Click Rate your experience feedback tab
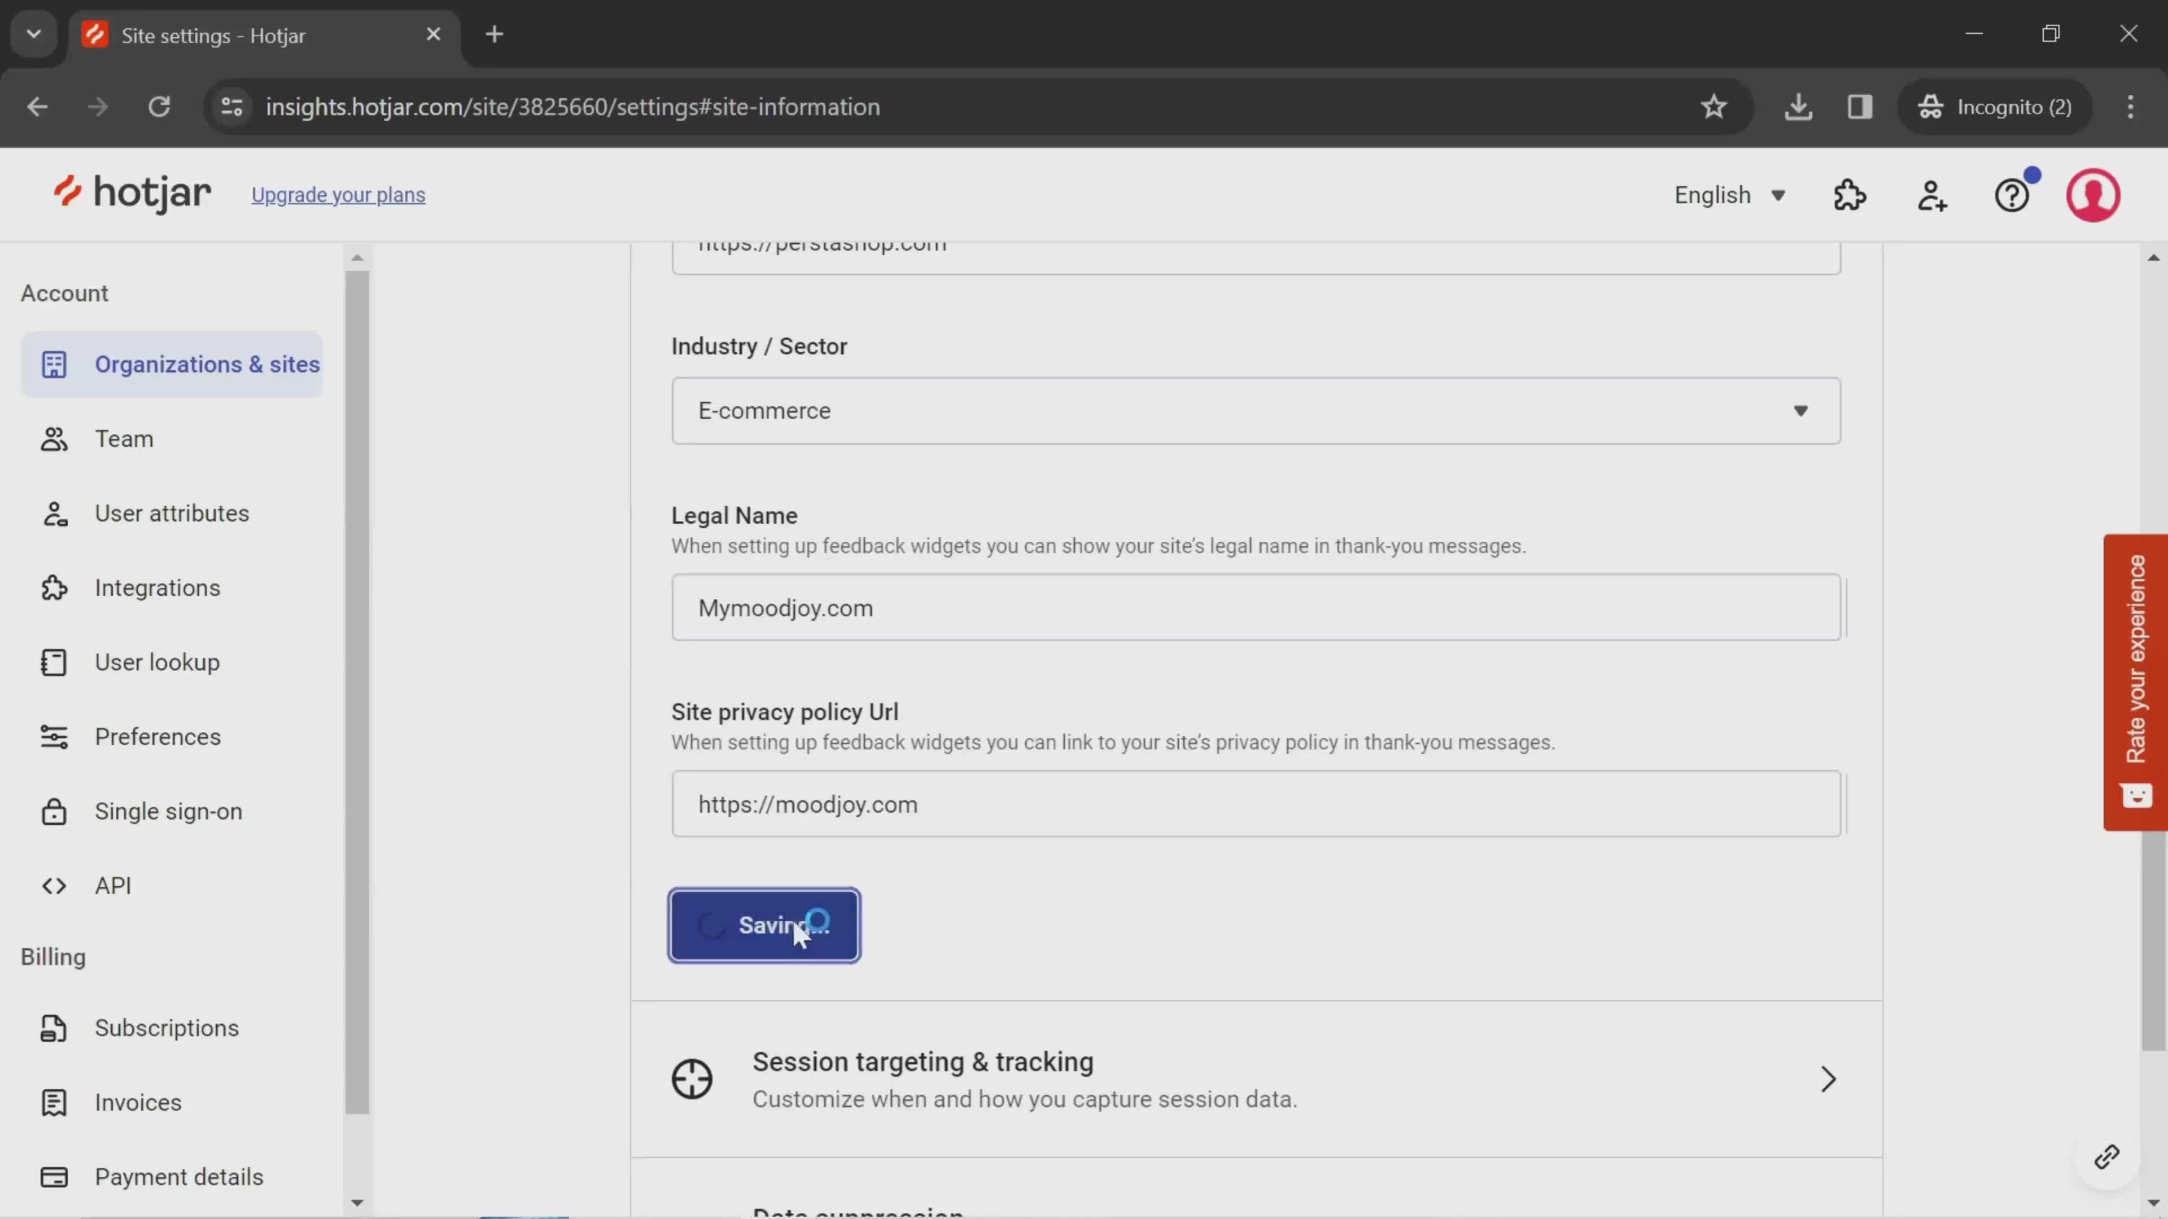2168x1219 pixels. click(2135, 682)
